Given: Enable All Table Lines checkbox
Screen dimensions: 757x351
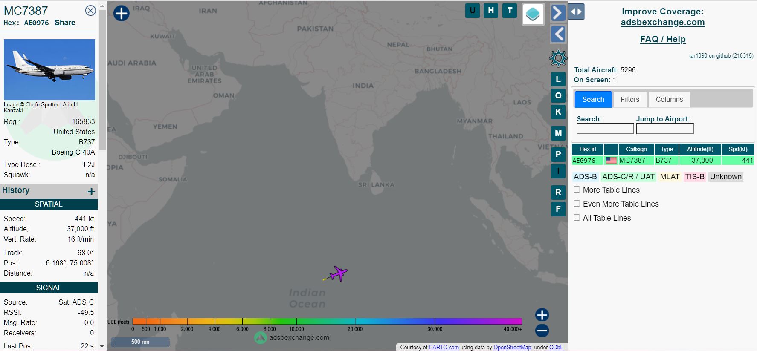Looking at the screenshot, I should point(577,218).
